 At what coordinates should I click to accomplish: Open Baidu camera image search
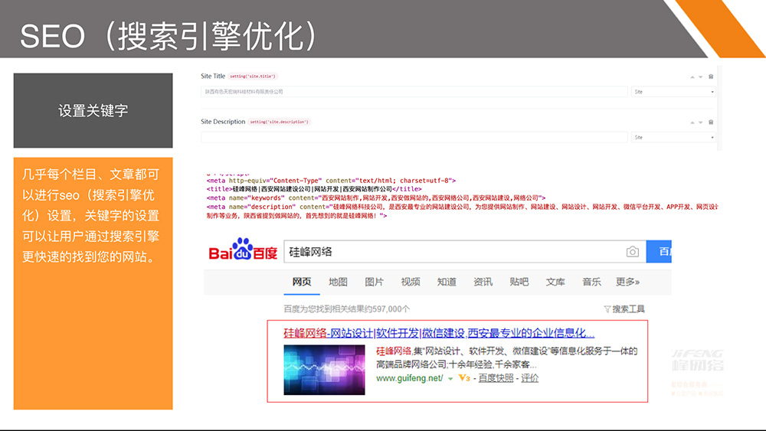(x=633, y=251)
